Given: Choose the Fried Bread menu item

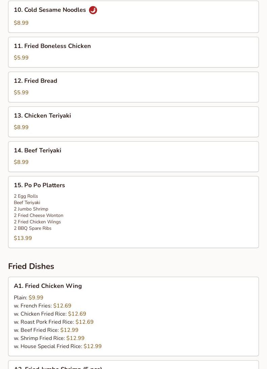Looking at the screenshot, I should pos(133,87).
